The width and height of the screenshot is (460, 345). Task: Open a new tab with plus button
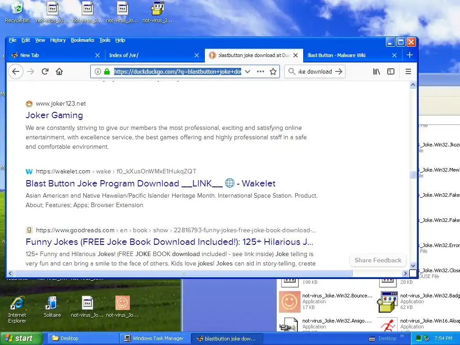pos(410,55)
